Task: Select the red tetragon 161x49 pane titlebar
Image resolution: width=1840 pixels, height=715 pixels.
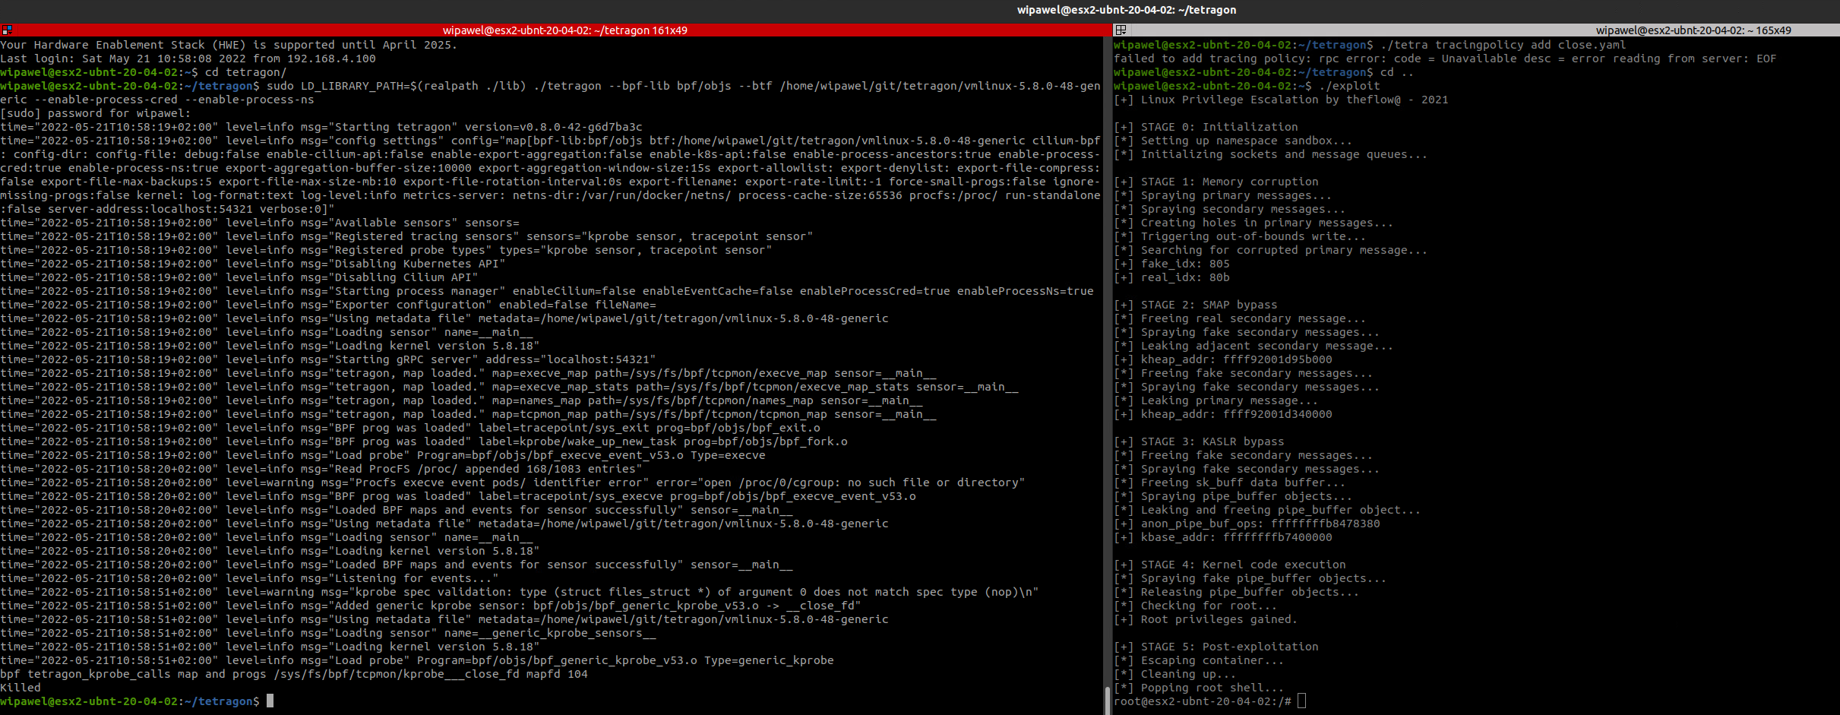Action: pos(555,30)
